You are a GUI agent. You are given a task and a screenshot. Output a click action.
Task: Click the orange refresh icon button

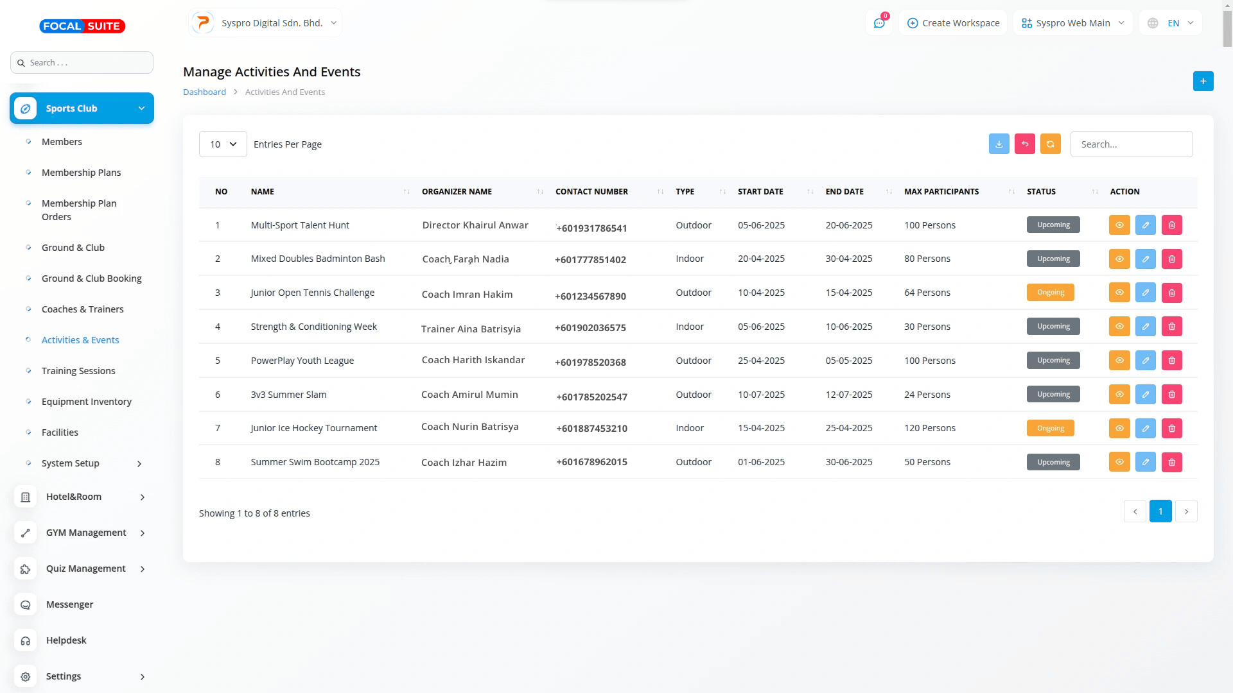1051,144
